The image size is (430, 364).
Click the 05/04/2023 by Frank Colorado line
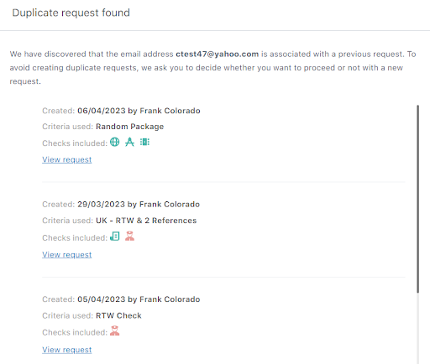click(121, 299)
